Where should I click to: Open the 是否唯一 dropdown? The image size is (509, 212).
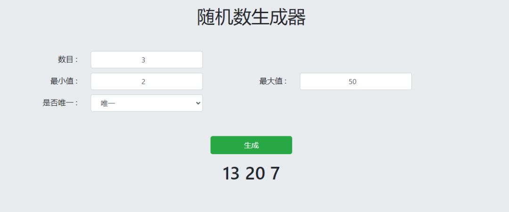click(146, 103)
